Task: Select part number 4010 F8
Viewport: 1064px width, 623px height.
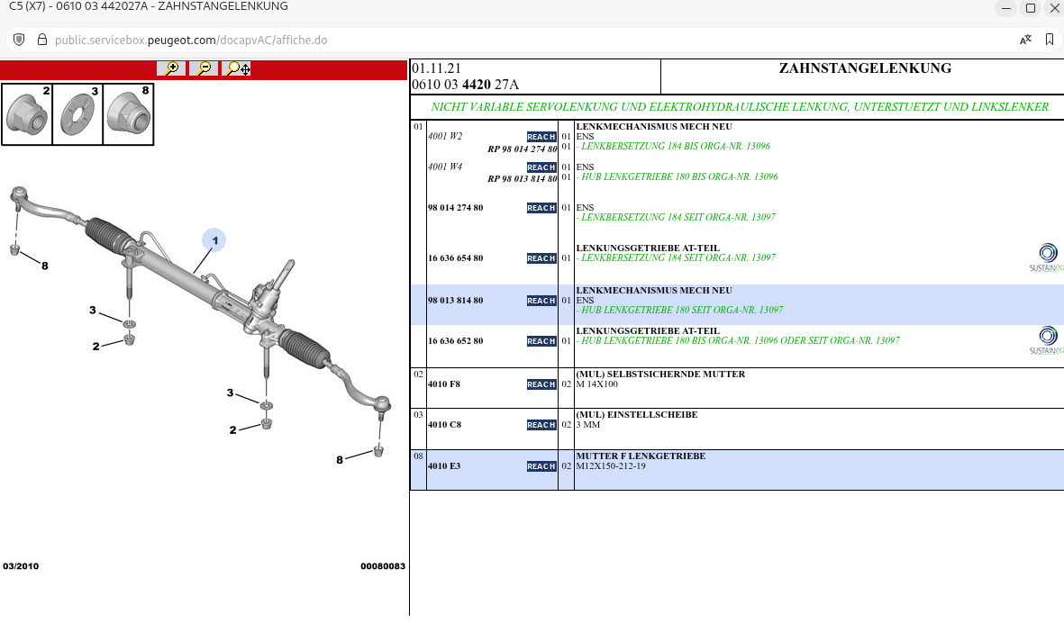Action: tap(444, 384)
